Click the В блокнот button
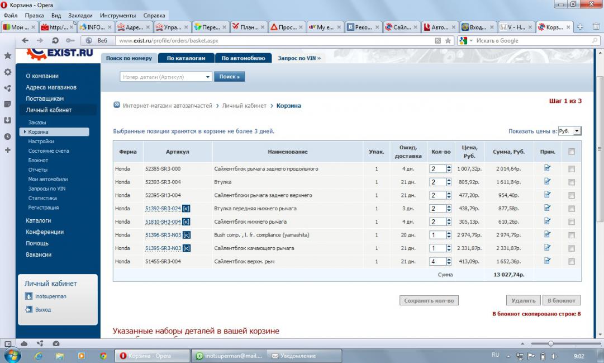Image resolution: width=604 pixels, height=363 pixels. 561,300
